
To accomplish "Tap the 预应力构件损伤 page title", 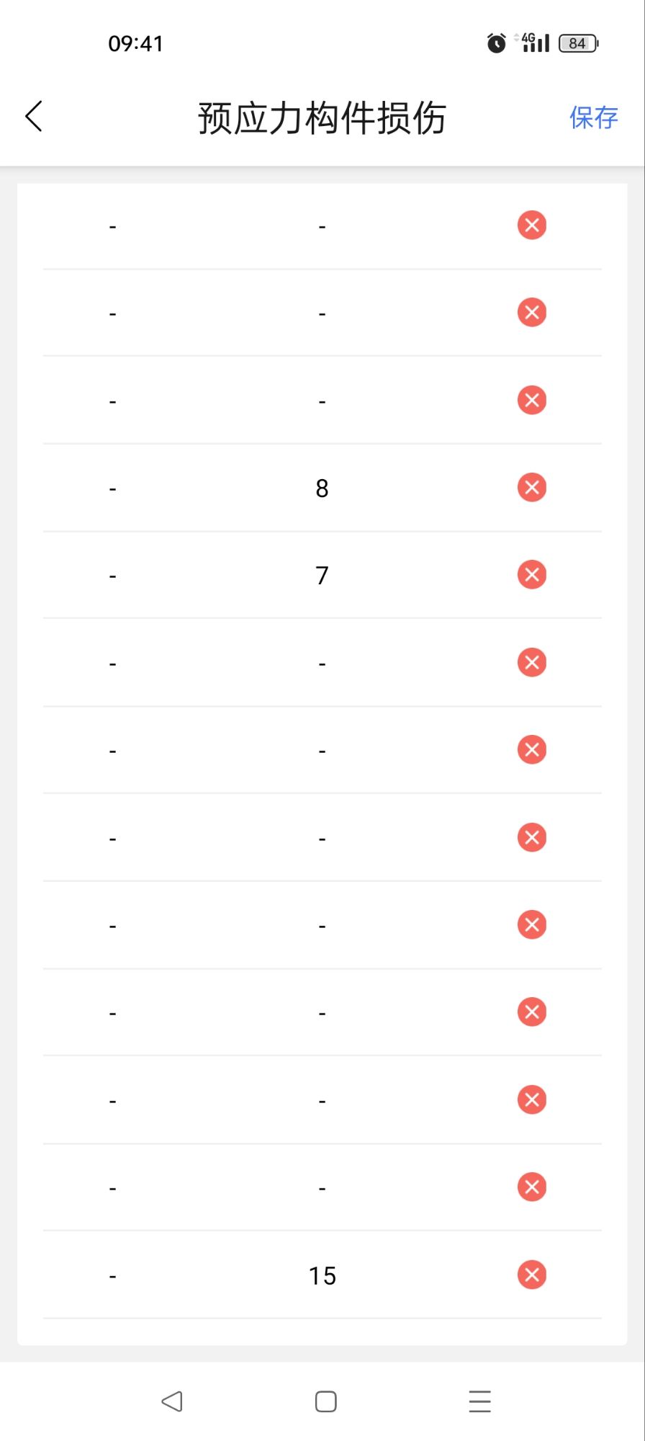I will (322, 118).
